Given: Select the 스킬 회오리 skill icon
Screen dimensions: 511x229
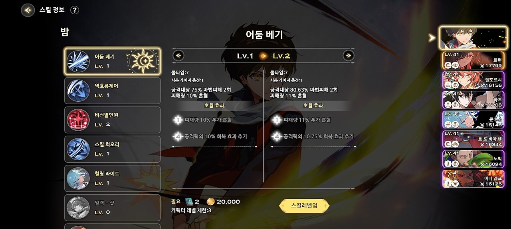Looking at the screenshot, I should 78,149.
